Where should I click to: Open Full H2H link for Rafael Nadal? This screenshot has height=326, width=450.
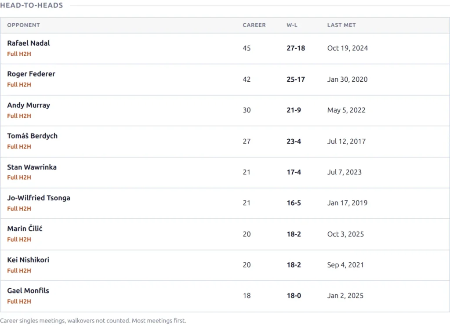point(19,54)
